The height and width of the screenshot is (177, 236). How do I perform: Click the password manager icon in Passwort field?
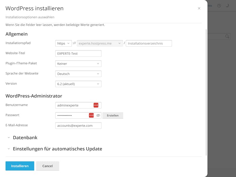click(x=91, y=115)
